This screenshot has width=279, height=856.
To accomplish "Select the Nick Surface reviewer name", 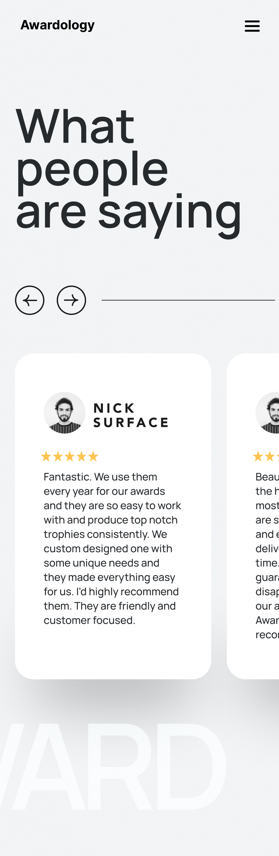I will [131, 415].
